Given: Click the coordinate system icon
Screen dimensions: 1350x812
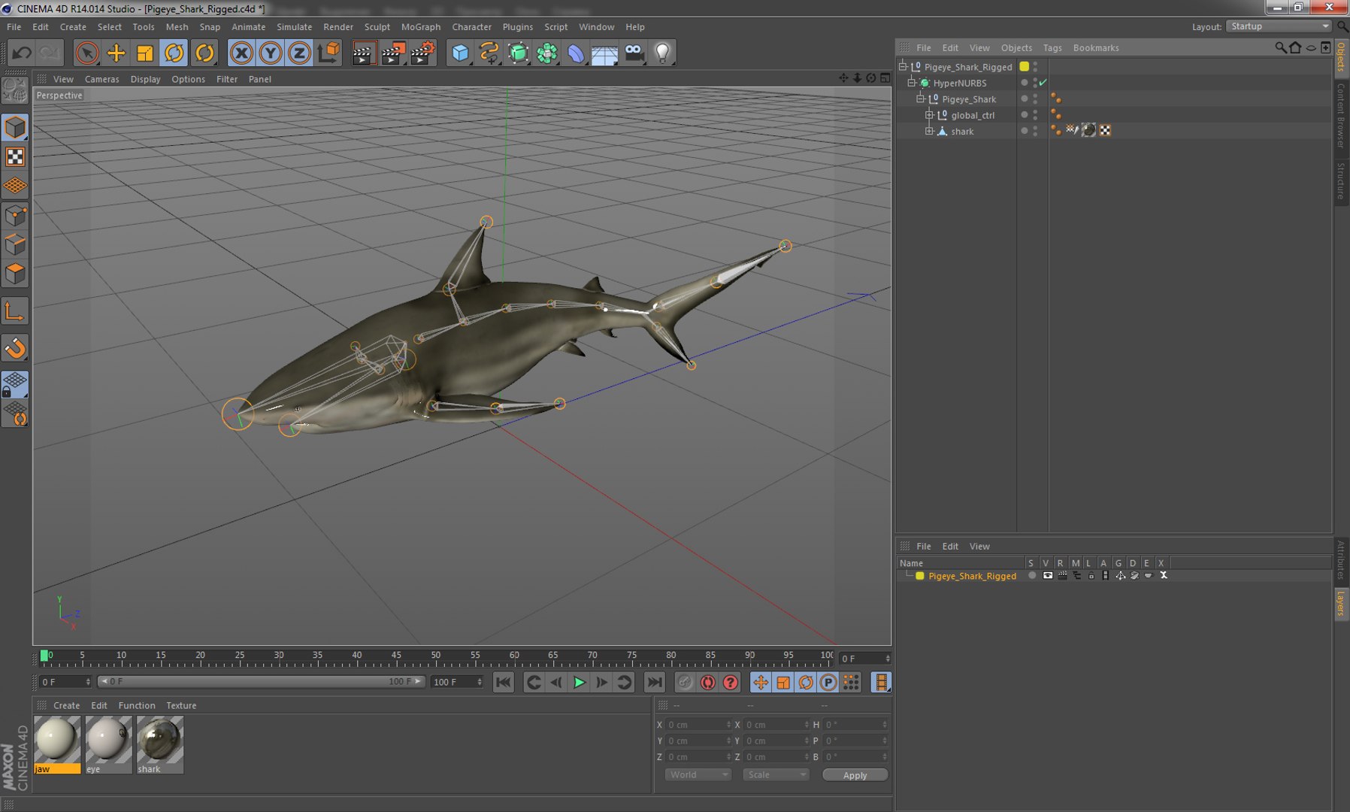Looking at the screenshot, I should [328, 53].
